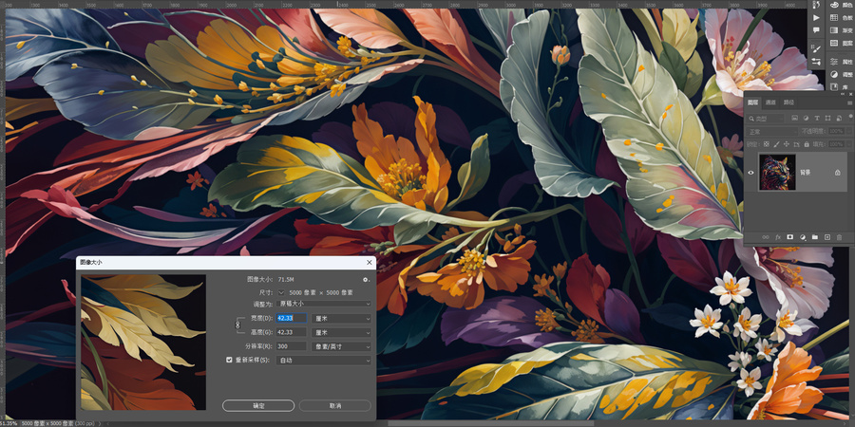Collapse the Layers panel with double arrows

point(843,94)
